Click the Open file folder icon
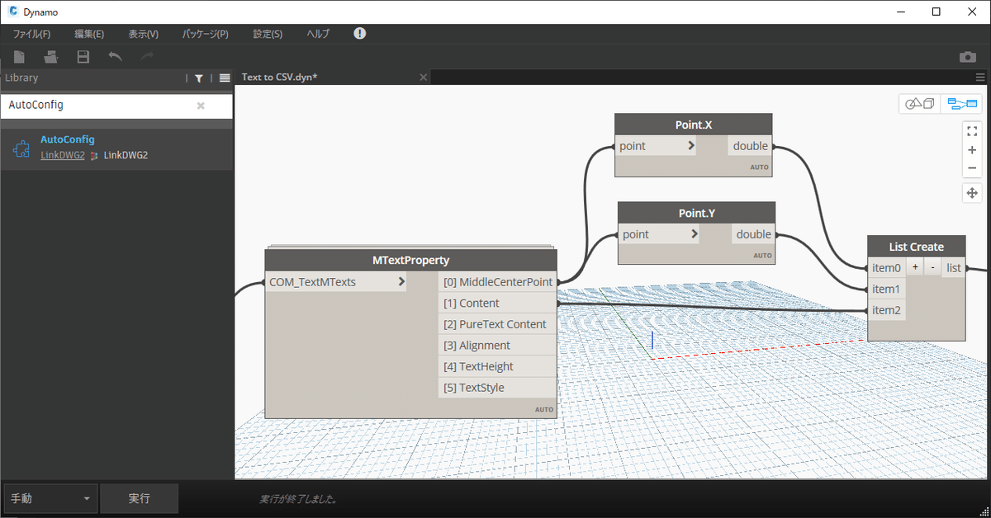The width and height of the screenshot is (991, 518). (51, 57)
